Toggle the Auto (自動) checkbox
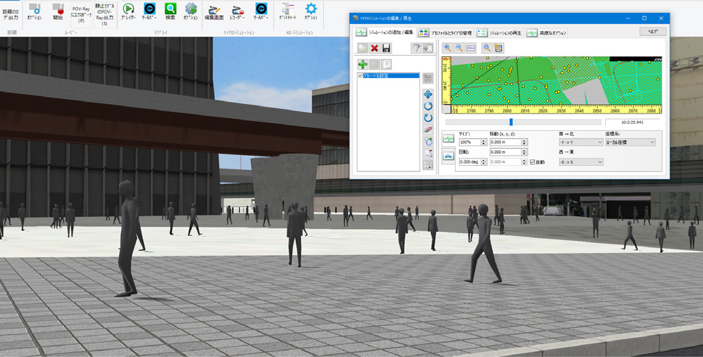 [x=532, y=162]
